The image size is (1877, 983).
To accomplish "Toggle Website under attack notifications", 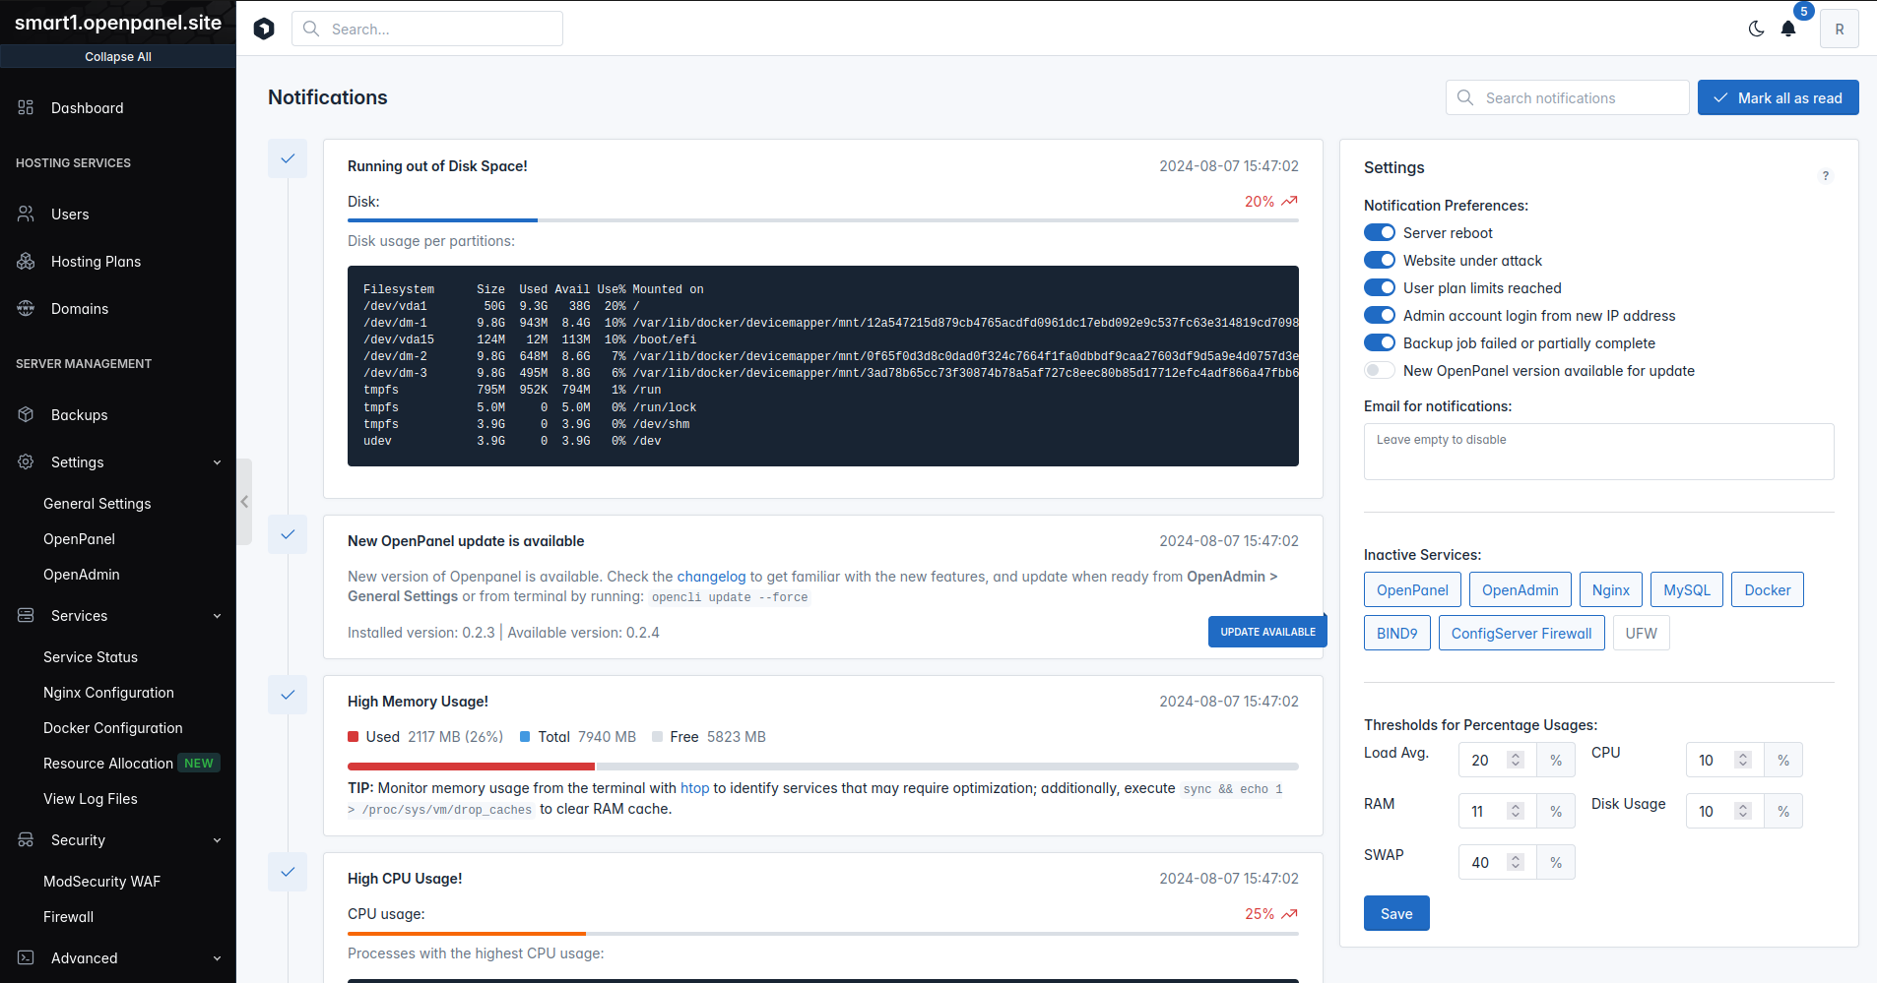I will (1379, 261).
